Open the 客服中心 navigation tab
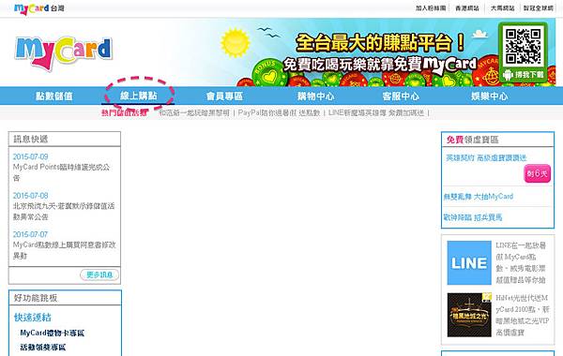The height and width of the screenshot is (356, 563). (401, 96)
